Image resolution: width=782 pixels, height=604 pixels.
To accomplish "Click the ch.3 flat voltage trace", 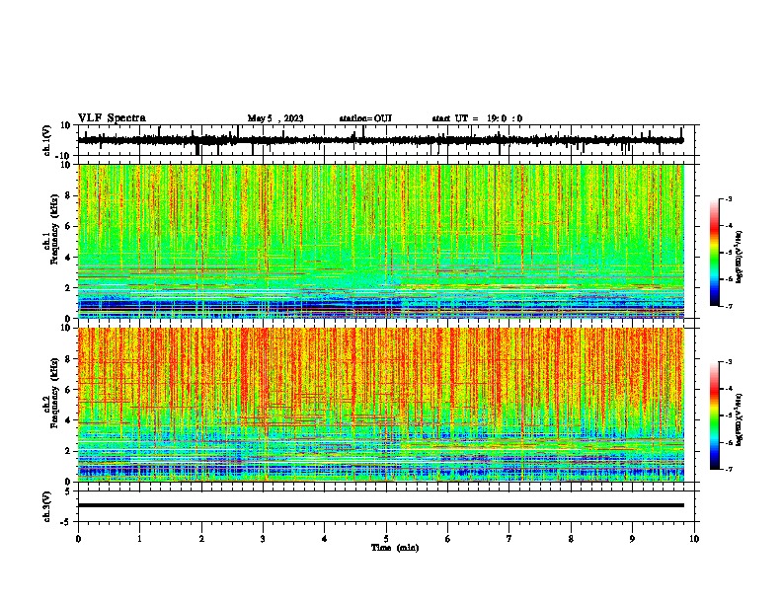I will point(381,505).
